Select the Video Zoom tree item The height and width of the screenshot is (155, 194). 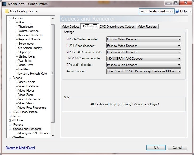point(26,95)
